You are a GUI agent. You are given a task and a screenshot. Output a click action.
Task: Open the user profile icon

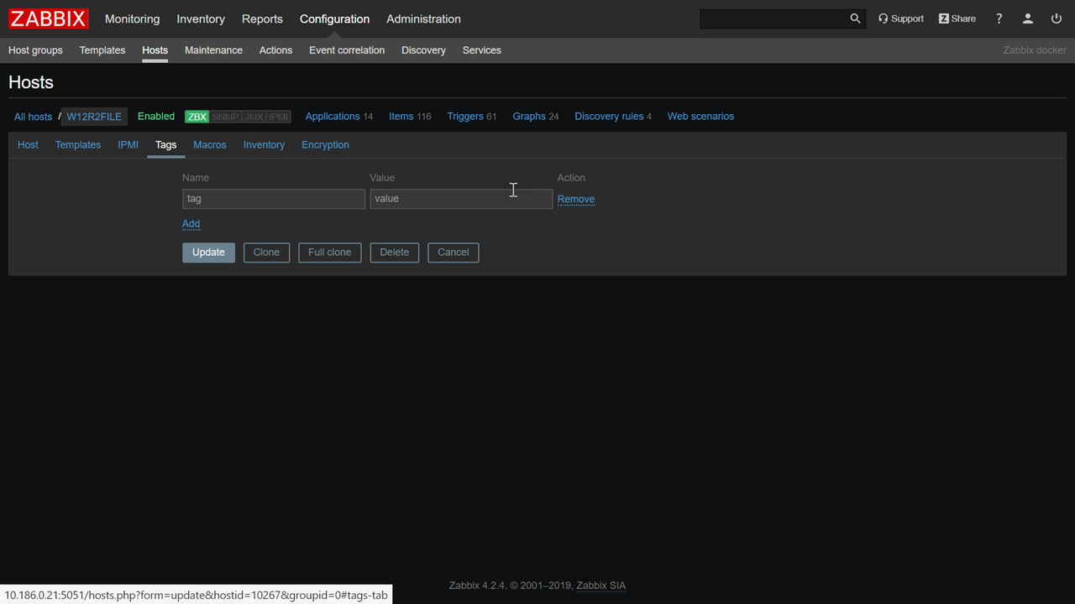[1027, 18]
